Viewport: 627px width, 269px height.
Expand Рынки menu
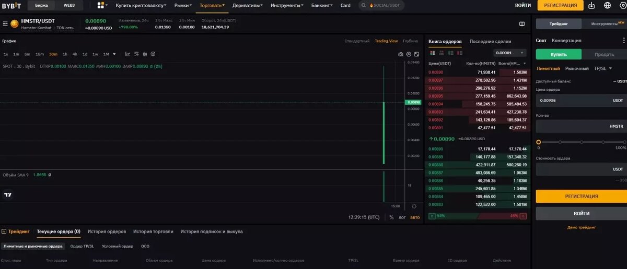point(183,5)
